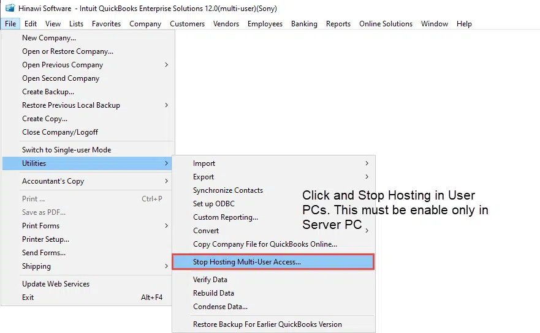Open the Edit menu

(x=30, y=24)
